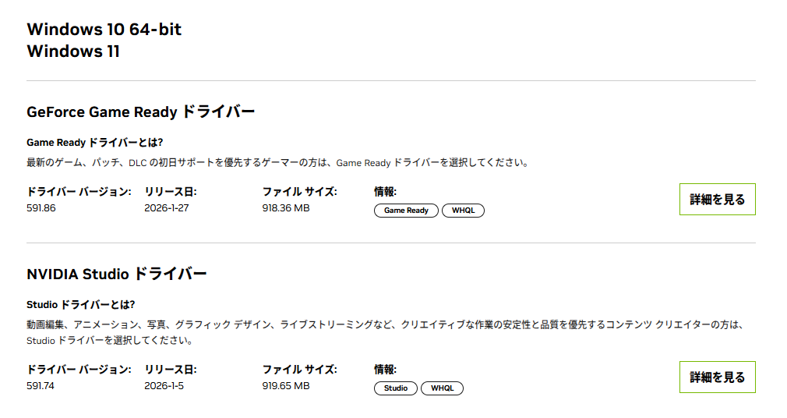The height and width of the screenshot is (418, 787).
Task: Click the Windows 11 heading
Action: [x=73, y=52]
